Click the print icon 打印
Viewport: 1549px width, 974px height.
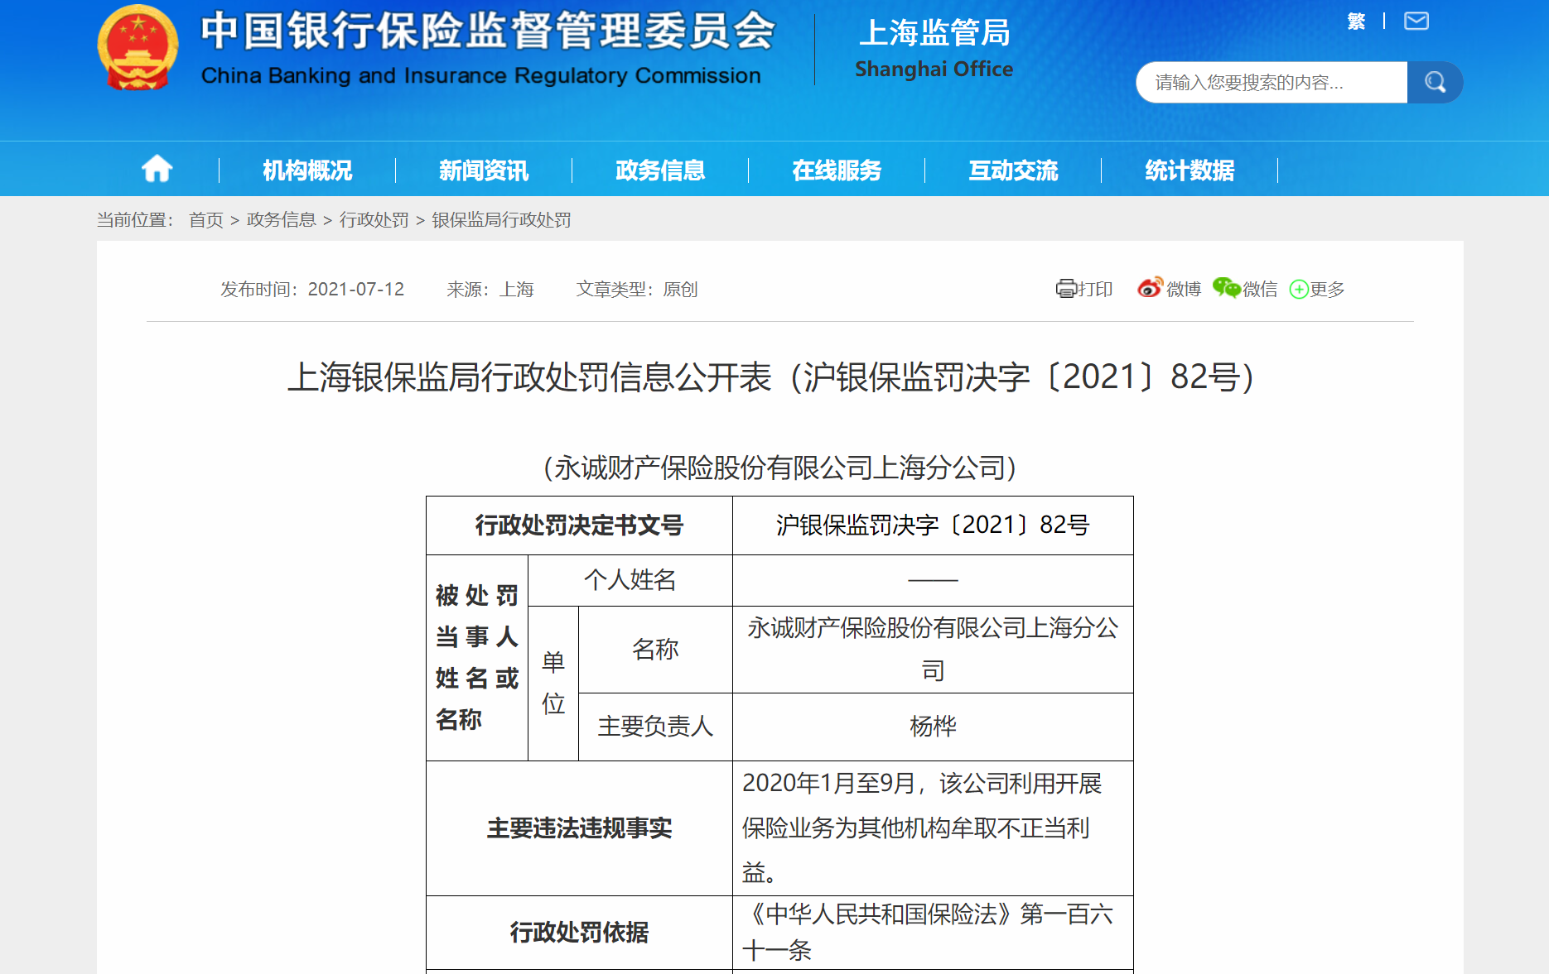pyautogui.click(x=1084, y=289)
